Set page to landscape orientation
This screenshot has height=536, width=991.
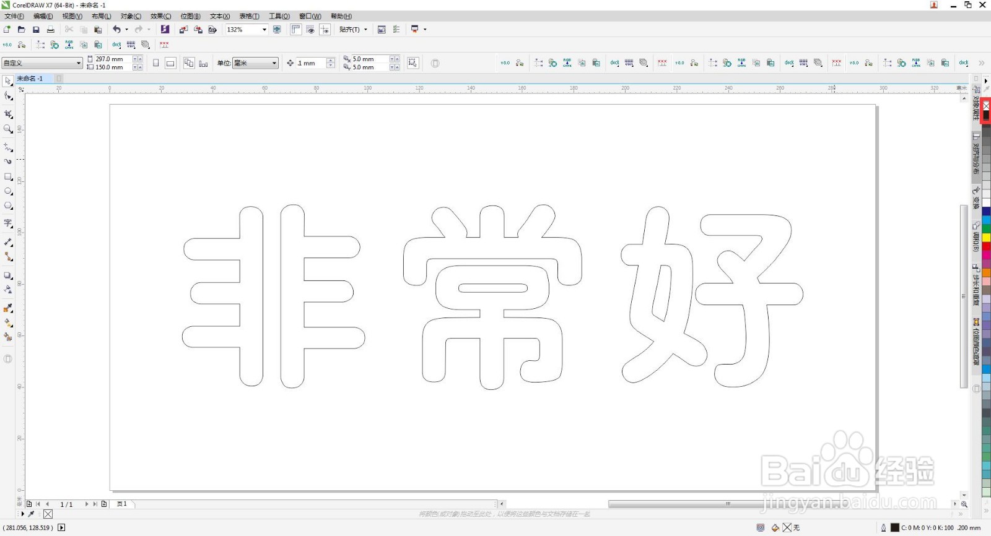170,63
